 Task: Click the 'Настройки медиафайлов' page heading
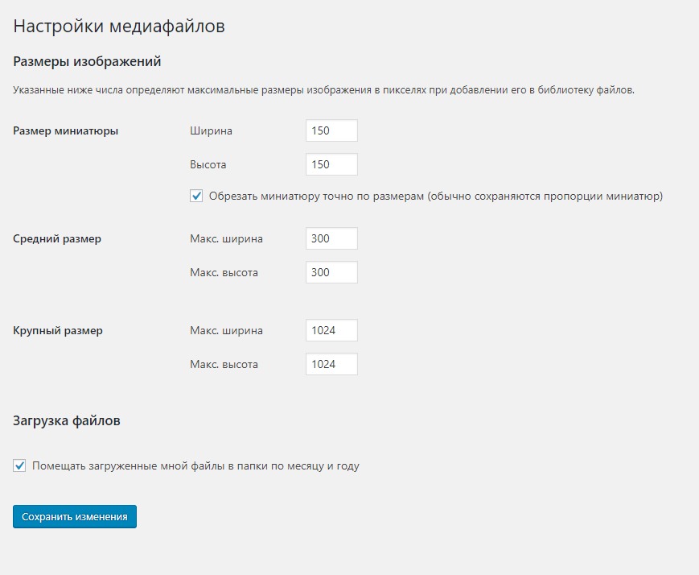click(x=119, y=26)
